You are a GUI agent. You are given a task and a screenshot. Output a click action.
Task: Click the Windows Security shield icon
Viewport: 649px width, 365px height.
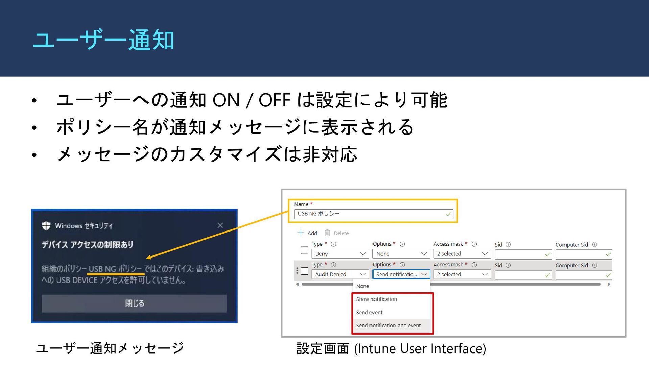[x=46, y=225]
